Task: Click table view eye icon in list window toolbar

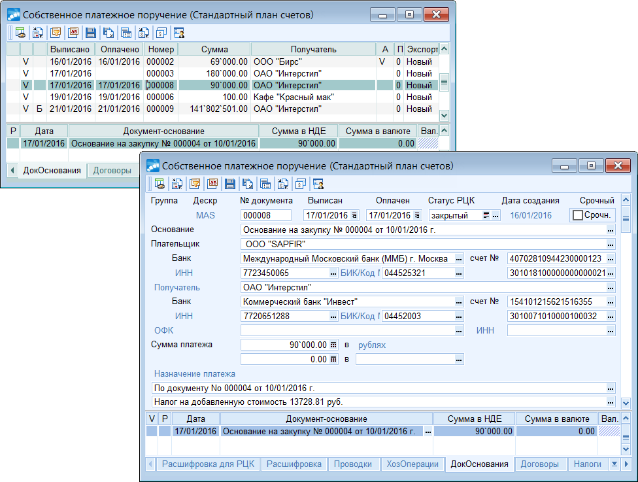Action: 20,33
